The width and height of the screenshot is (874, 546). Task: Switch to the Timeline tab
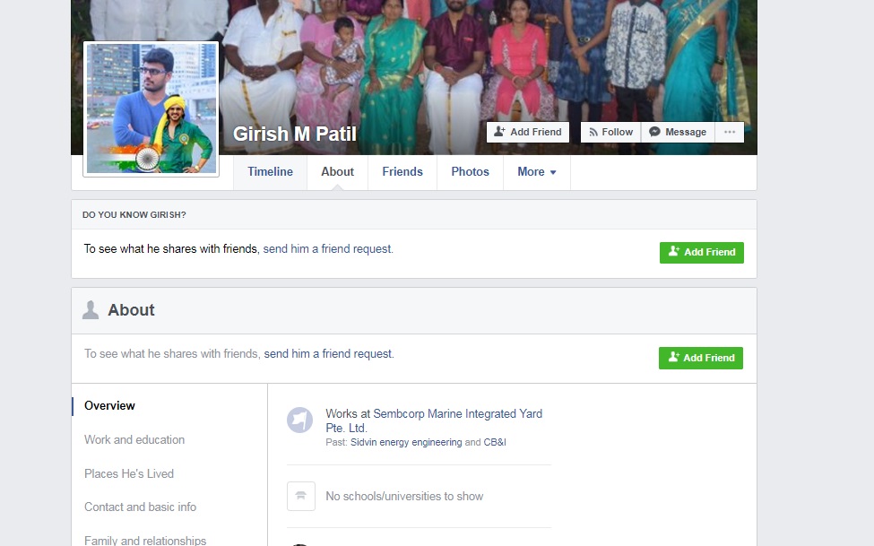(271, 172)
